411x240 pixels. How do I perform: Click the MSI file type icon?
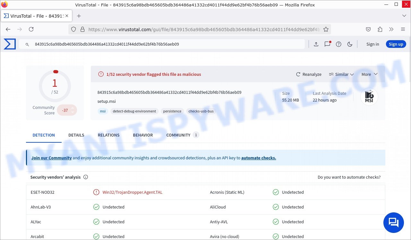(x=369, y=97)
